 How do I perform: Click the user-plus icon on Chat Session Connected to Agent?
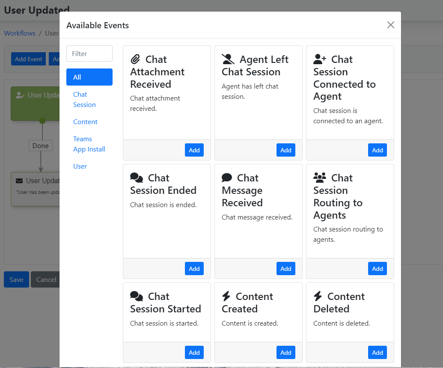(x=320, y=59)
